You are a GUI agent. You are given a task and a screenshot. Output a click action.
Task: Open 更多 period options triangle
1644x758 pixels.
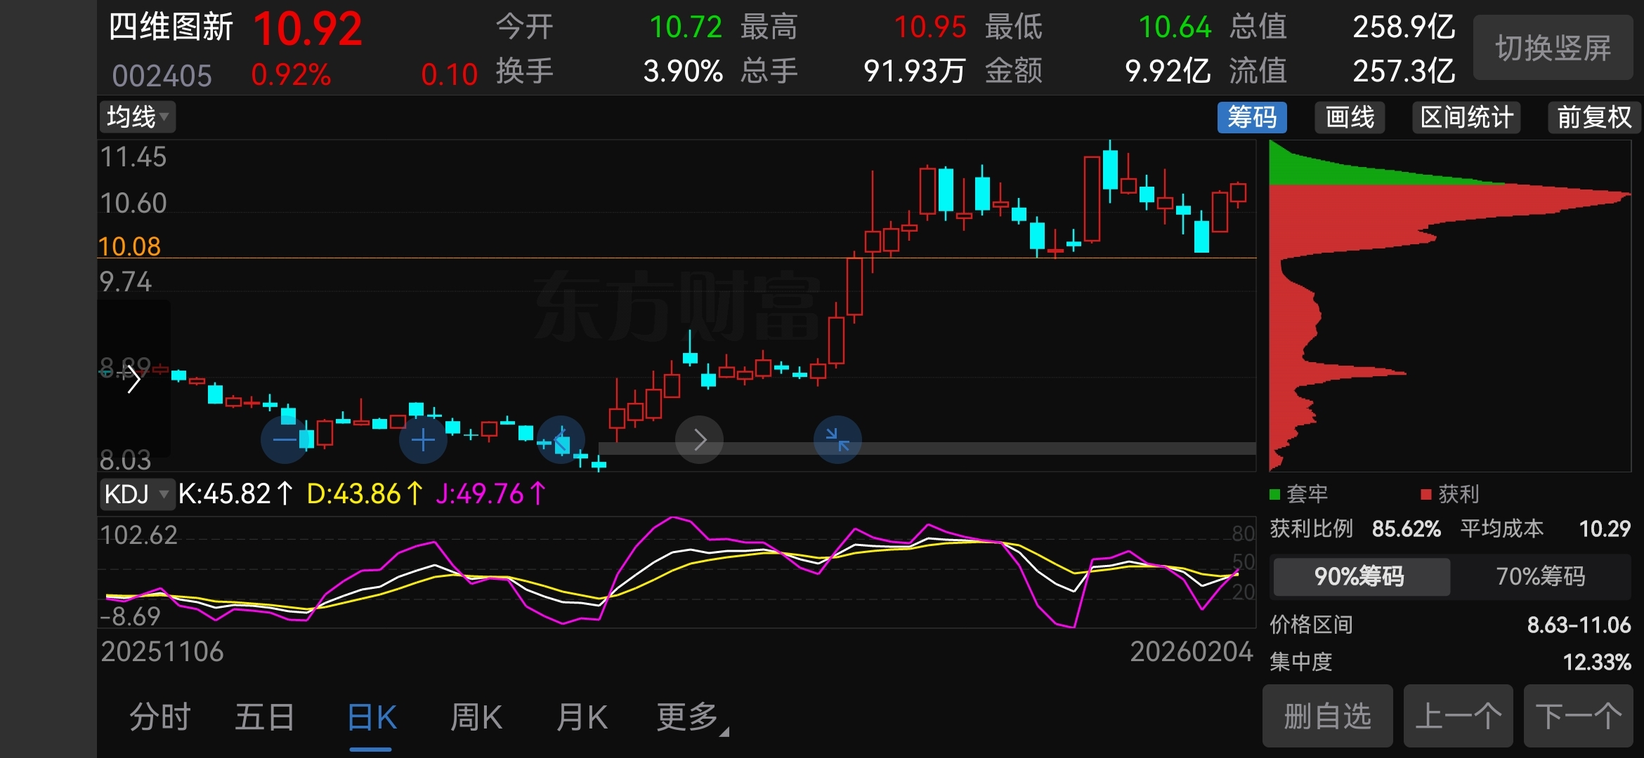tap(724, 731)
